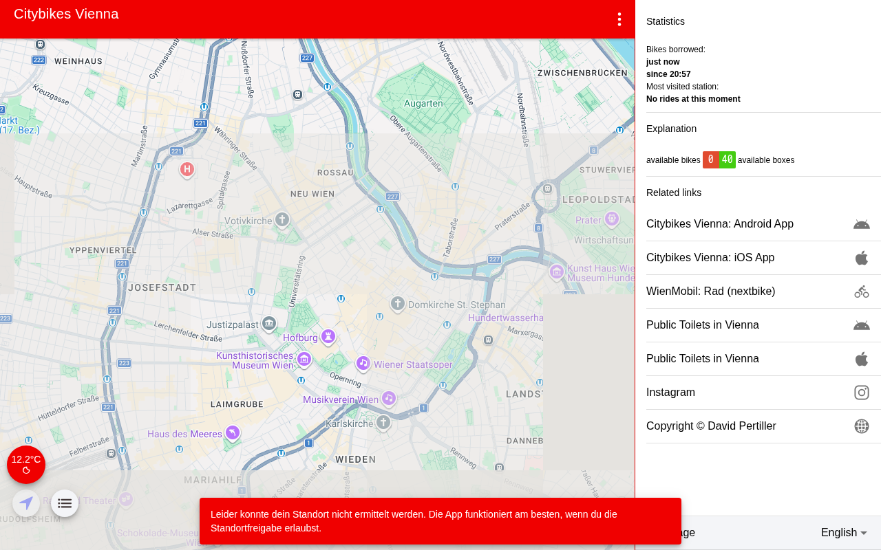Click the Apple icon for Citybikes iOS
Screen dimensions: 881x550
[861, 258]
